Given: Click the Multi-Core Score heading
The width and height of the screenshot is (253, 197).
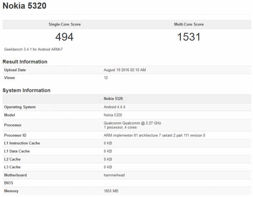Looking at the screenshot, I should (188, 24).
